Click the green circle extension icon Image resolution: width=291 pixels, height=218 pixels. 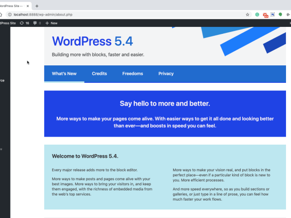pyautogui.click(x=280, y=14)
